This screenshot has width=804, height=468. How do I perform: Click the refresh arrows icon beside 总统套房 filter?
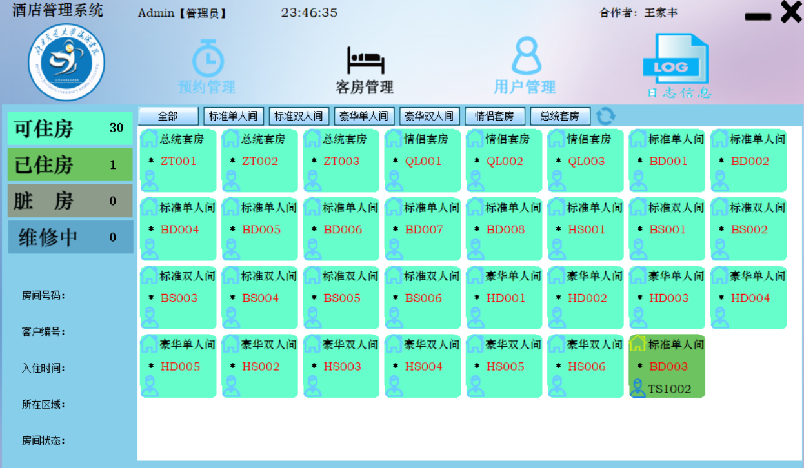coord(605,116)
